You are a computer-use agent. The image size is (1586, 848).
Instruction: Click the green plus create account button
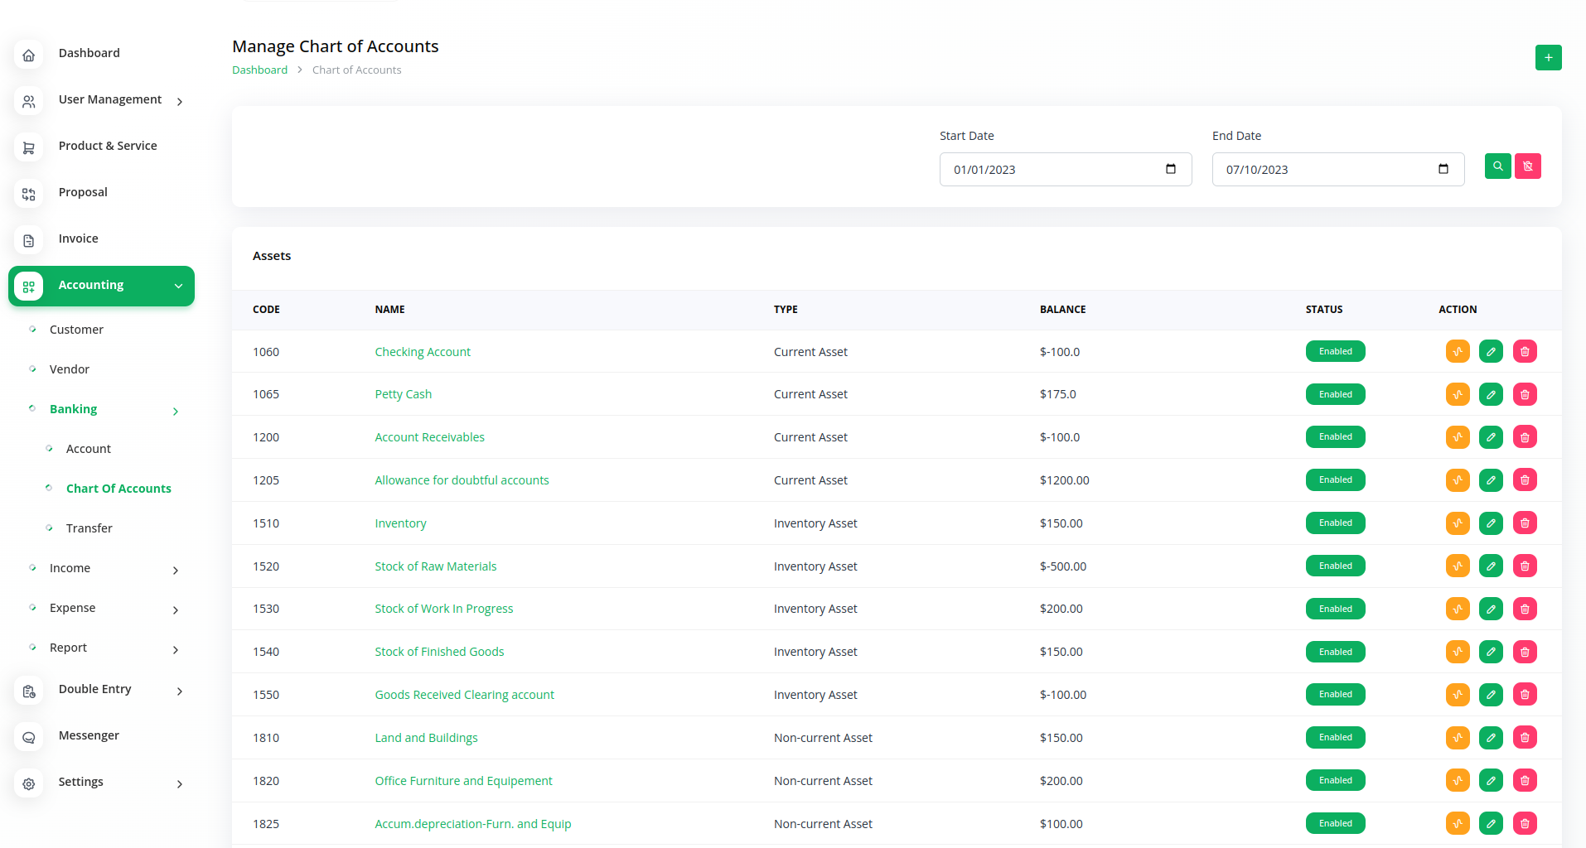pyautogui.click(x=1548, y=58)
